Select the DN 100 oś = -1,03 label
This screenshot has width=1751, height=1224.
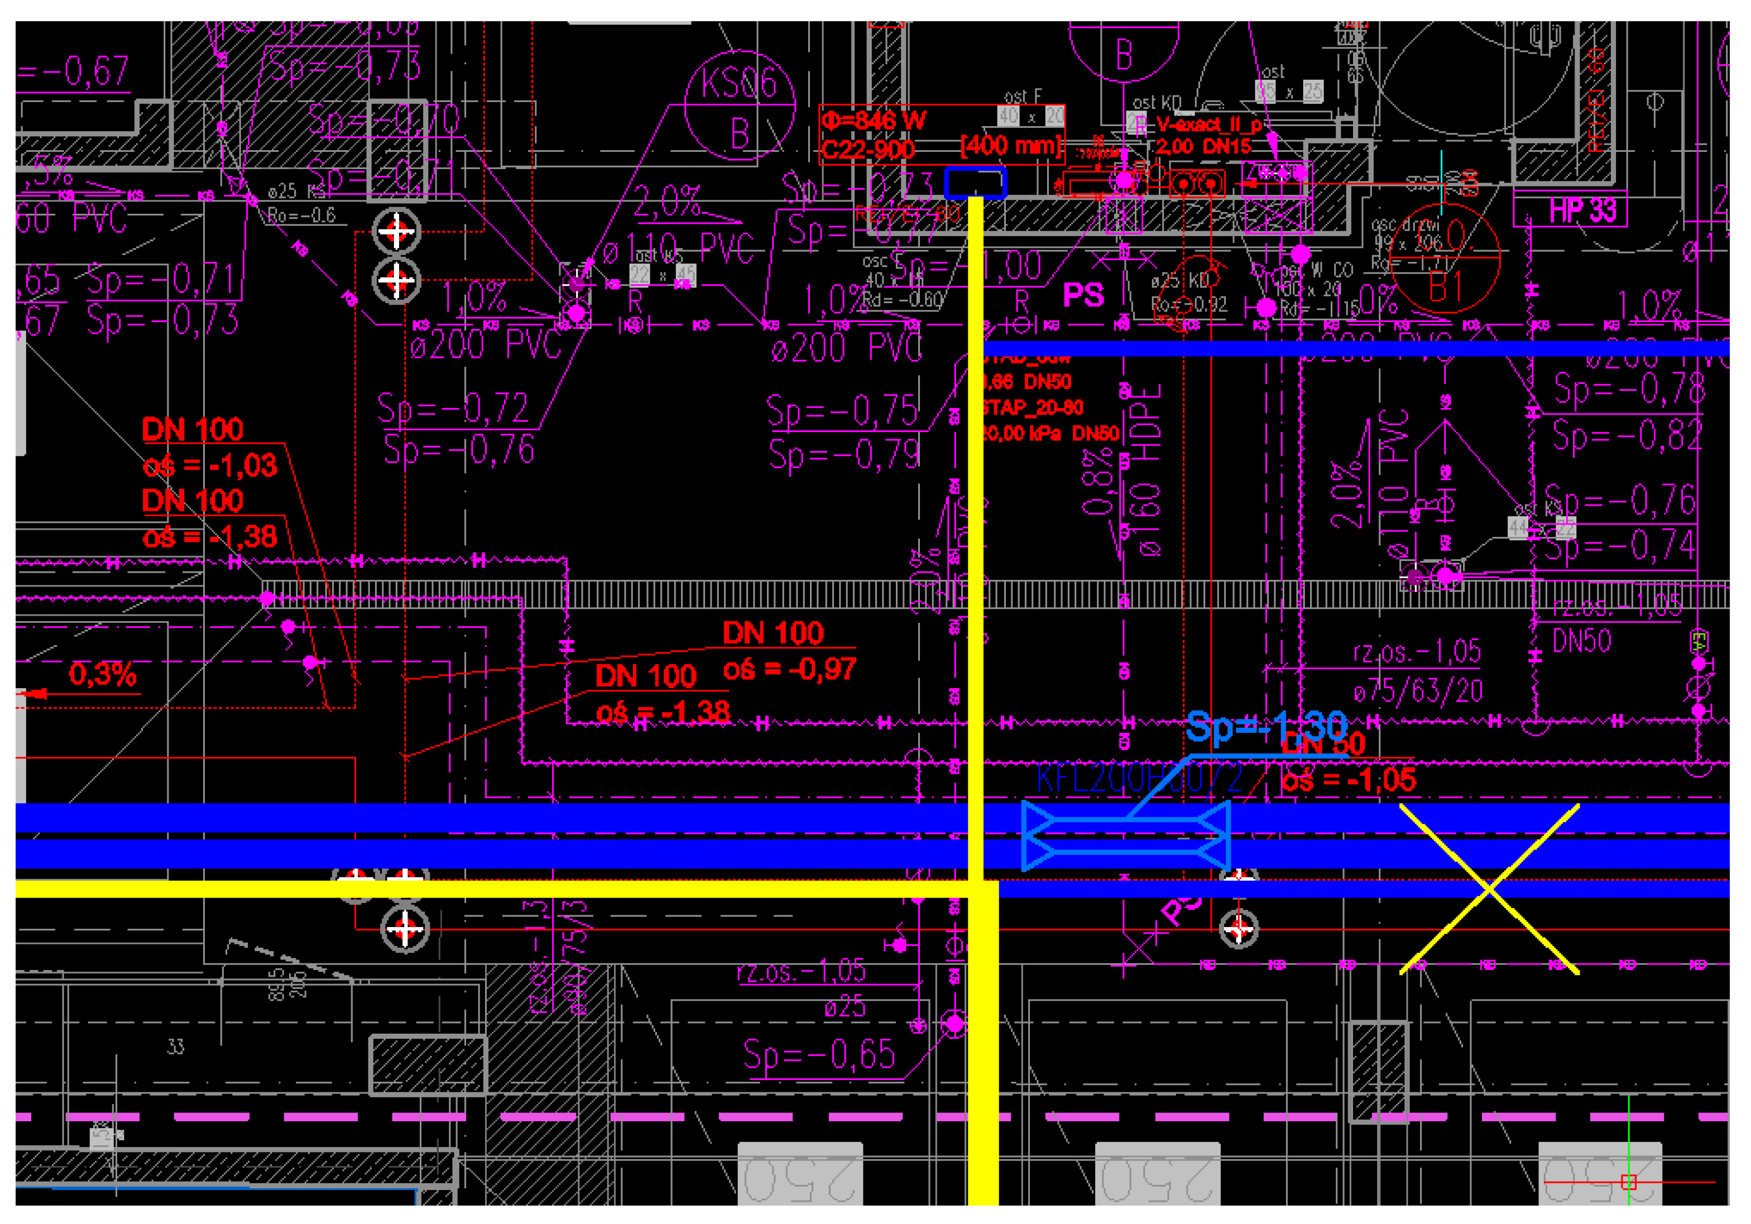209,447
